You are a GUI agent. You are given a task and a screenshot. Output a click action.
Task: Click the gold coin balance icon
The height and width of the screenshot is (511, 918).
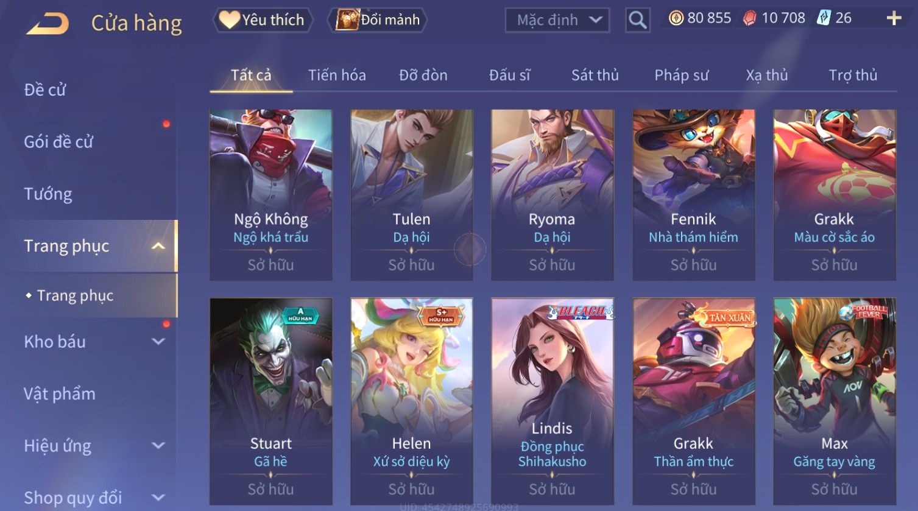[x=676, y=18]
